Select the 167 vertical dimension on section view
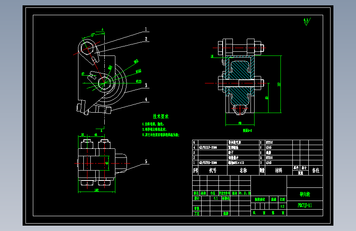This screenshot has width=356, height=231. (279, 84)
